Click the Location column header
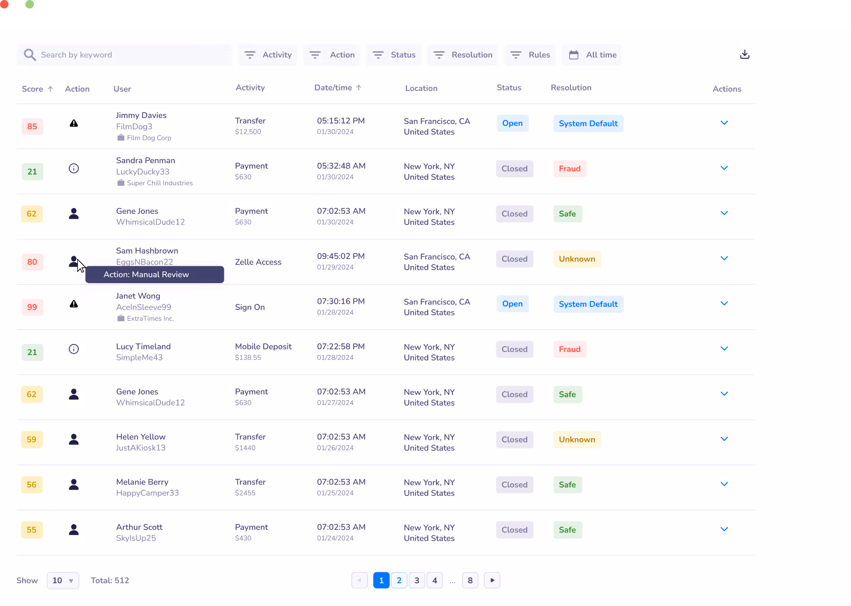851x606 pixels. point(421,88)
